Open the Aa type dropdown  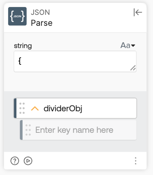(x=128, y=45)
